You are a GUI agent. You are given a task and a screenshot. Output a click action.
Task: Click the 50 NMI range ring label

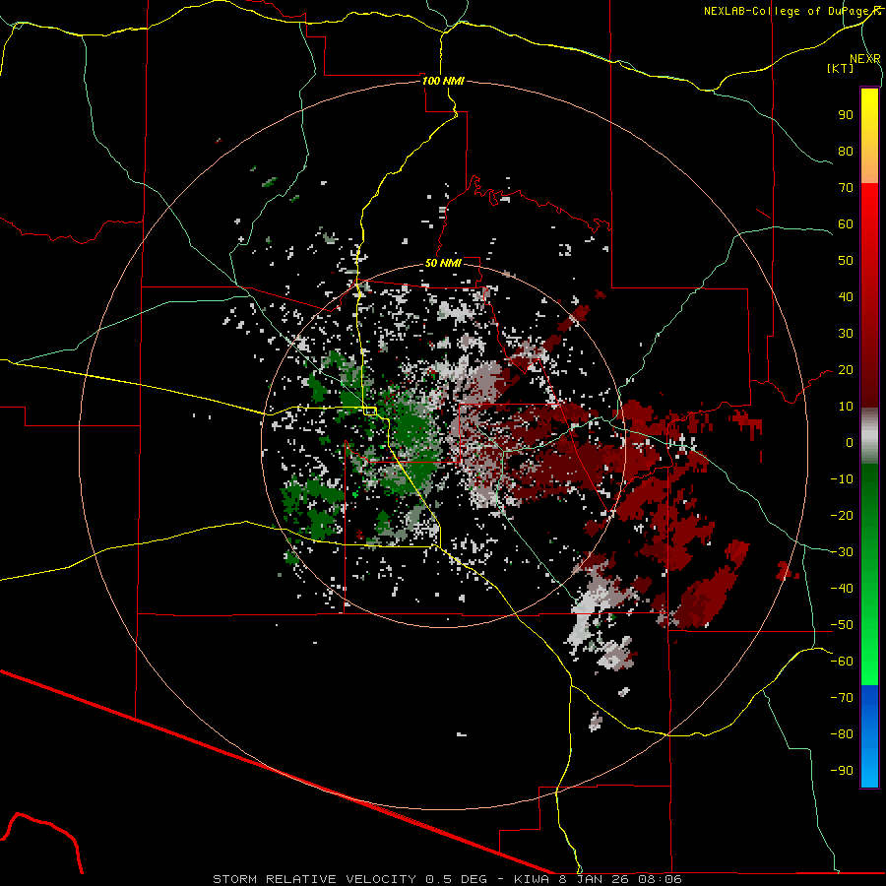(443, 263)
